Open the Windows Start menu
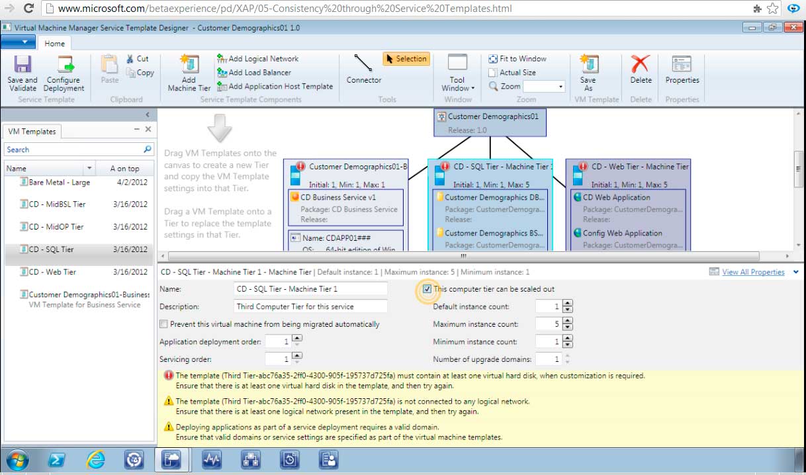Viewport: 806px width, 475px height. tap(17, 460)
